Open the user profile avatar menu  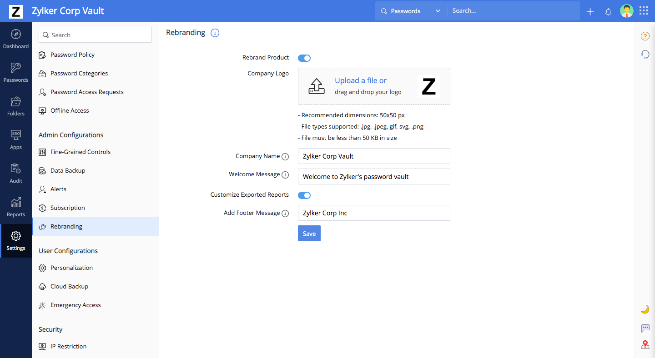click(x=626, y=11)
